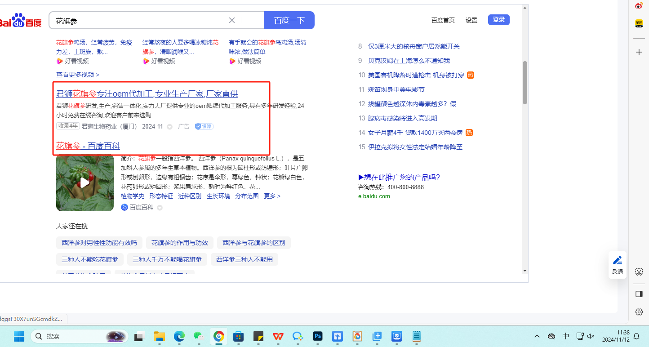Show hidden system tray icons chevron

click(537, 336)
